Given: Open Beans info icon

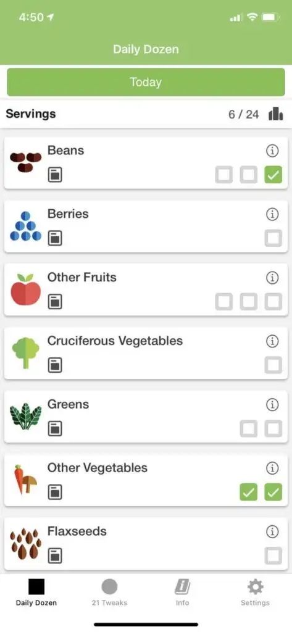Looking at the screenshot, I should click(273, 151).
